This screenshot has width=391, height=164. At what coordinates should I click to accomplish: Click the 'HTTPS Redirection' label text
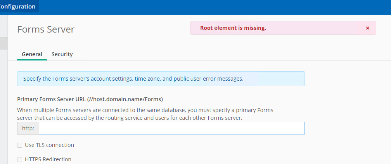pyautogui.click(x=48, y=159)
